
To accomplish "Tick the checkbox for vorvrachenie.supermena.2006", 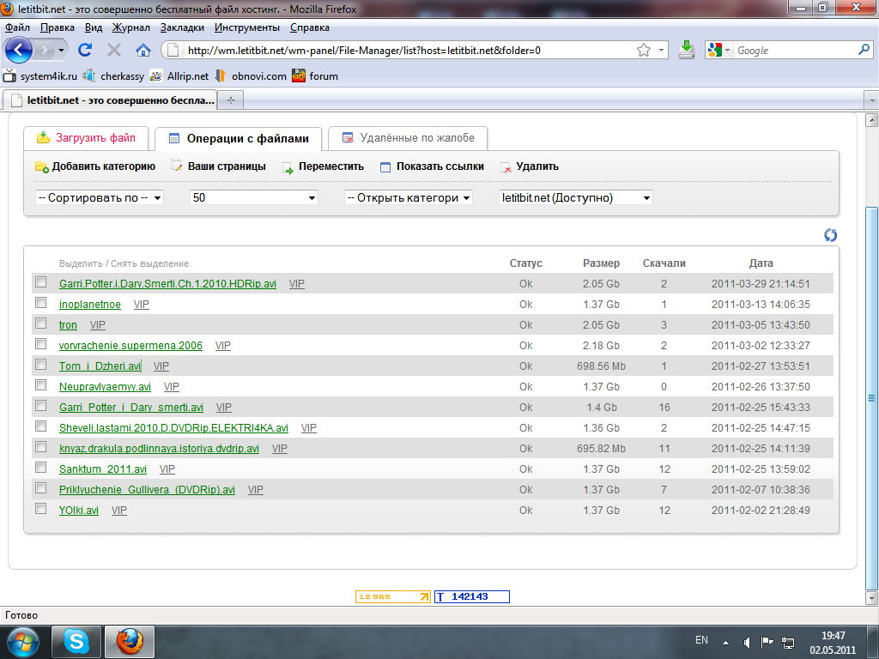I will click(x=41, y=343).
